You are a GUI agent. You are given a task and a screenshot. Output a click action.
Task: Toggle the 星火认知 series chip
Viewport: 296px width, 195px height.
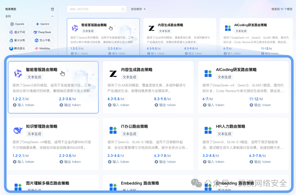click(x=17, y=40)
